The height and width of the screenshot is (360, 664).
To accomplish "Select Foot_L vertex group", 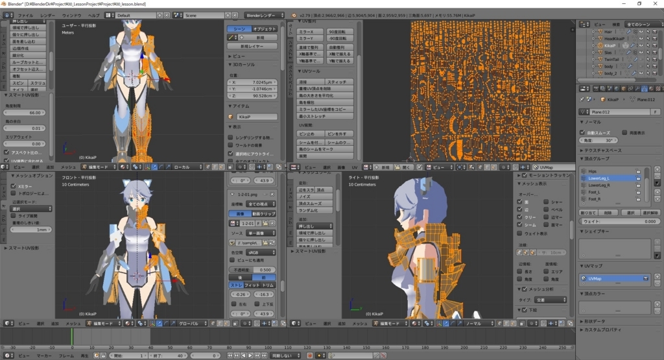I will point(611,192).
